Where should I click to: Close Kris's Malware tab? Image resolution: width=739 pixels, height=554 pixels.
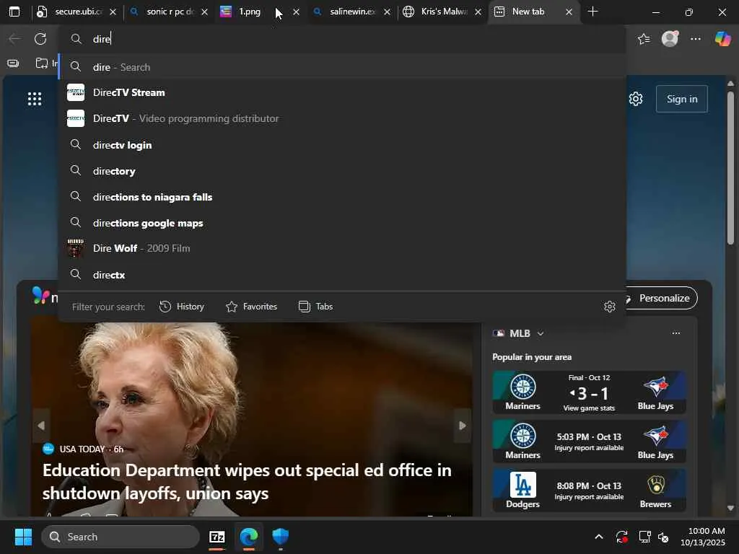click(478, 12)
